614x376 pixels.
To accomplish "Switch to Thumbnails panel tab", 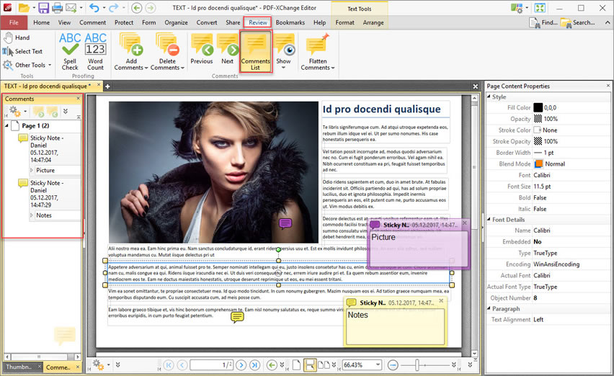I will (18, 367).
